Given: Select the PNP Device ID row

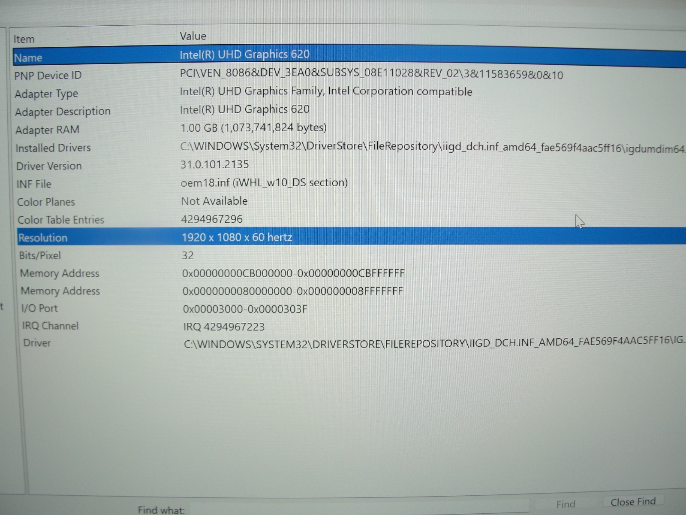Looking at the screenshot, I should (349, 75).
